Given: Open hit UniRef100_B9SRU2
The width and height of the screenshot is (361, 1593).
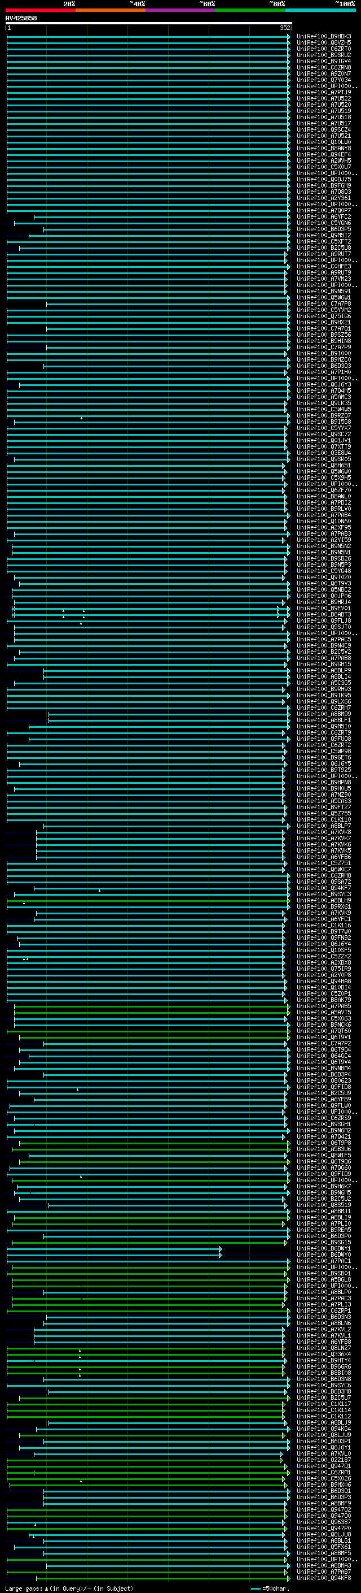Looking at the screenshot, I should coord(323,55).
